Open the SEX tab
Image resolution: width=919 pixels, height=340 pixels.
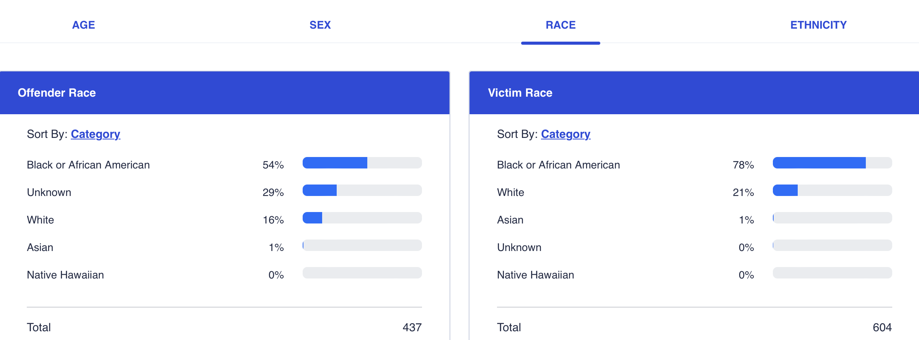tap(320, 25)
